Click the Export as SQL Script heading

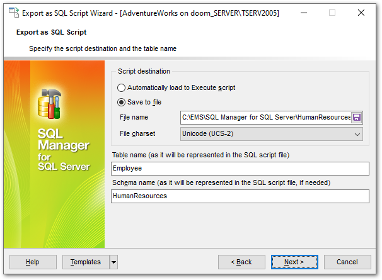(x=52, y=32)
